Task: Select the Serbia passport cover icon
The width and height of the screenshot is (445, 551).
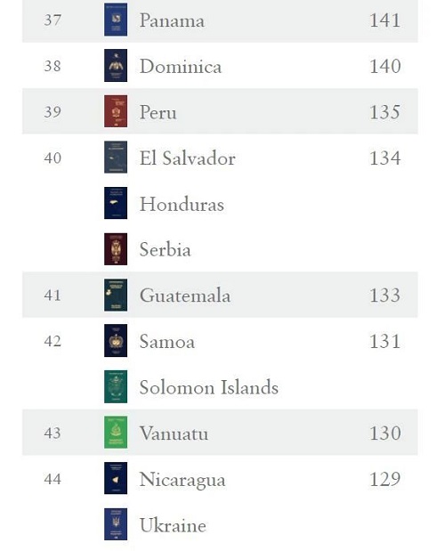Action: point(116,249)
